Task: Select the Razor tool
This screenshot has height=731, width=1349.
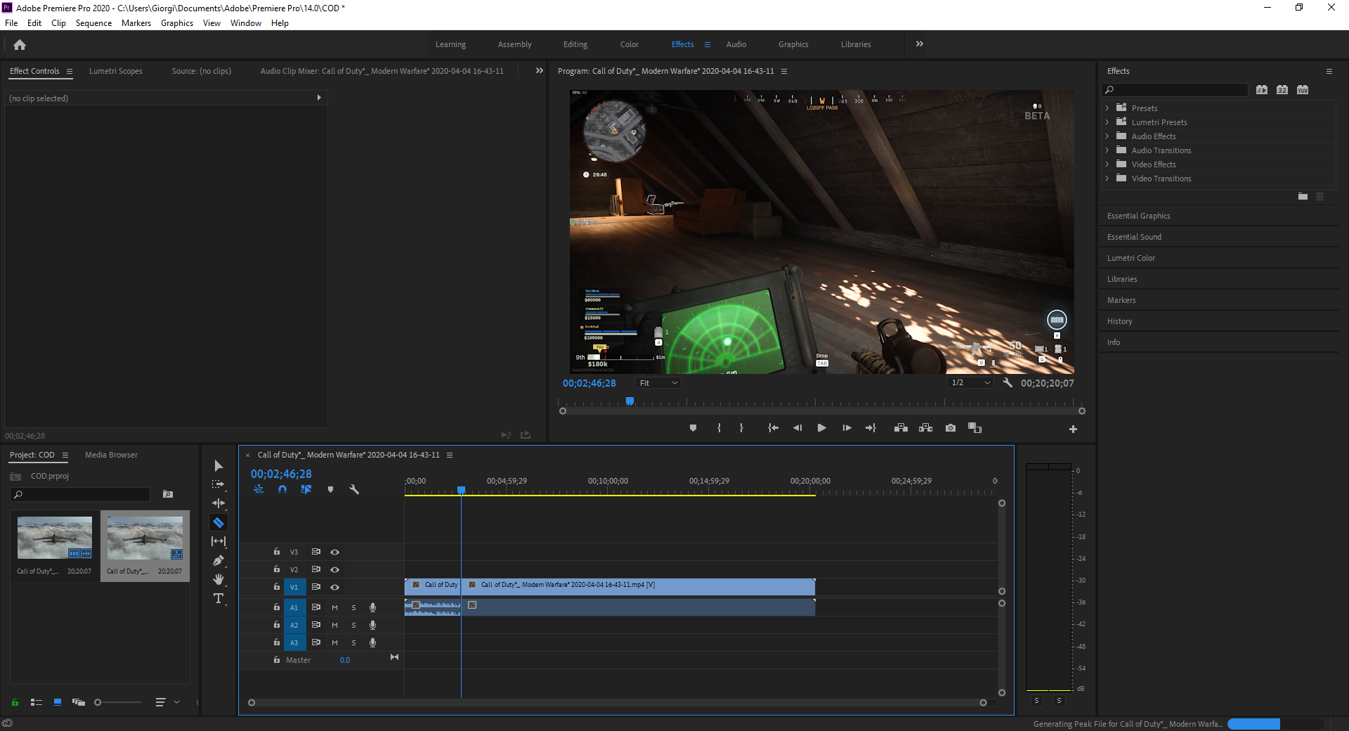Action: coord(219,523)
